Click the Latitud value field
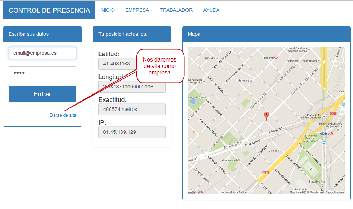Image resolution: width=353 pixels, height=209 pixels. tap(117, 64)
